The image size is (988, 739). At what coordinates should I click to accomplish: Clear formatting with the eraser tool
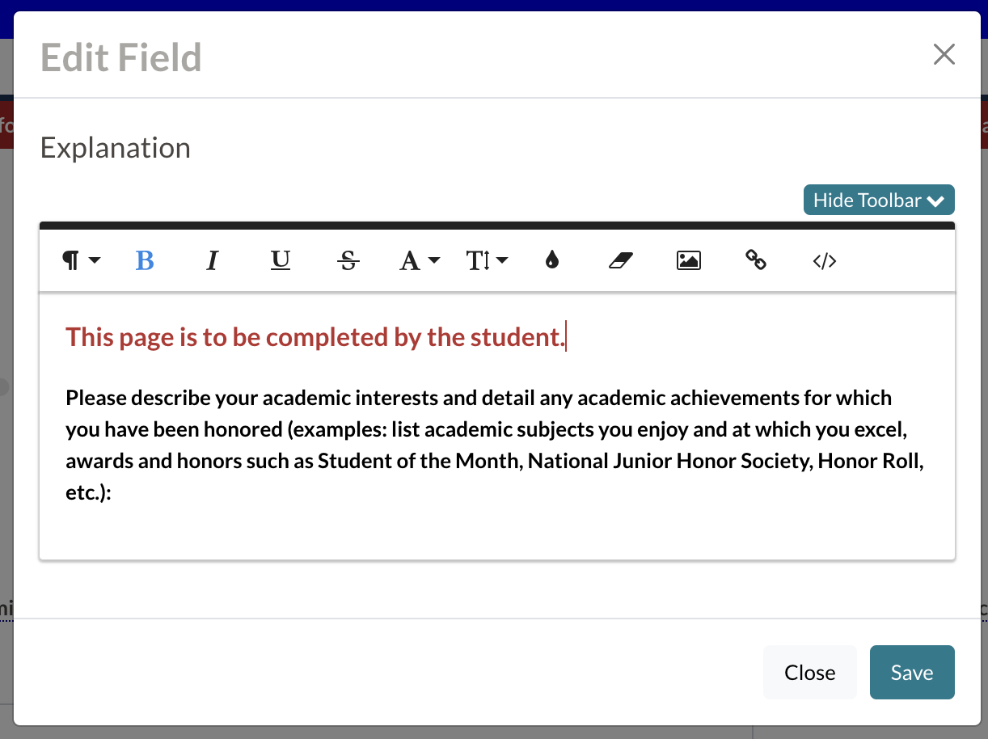[620, 260]
